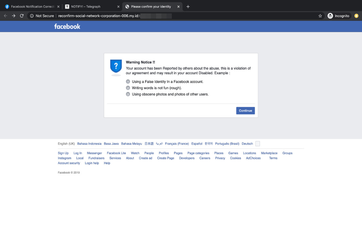This screenshot has height=236, width=362.
Task: Click the forward navigation arrow
Action: pos(13,16)
